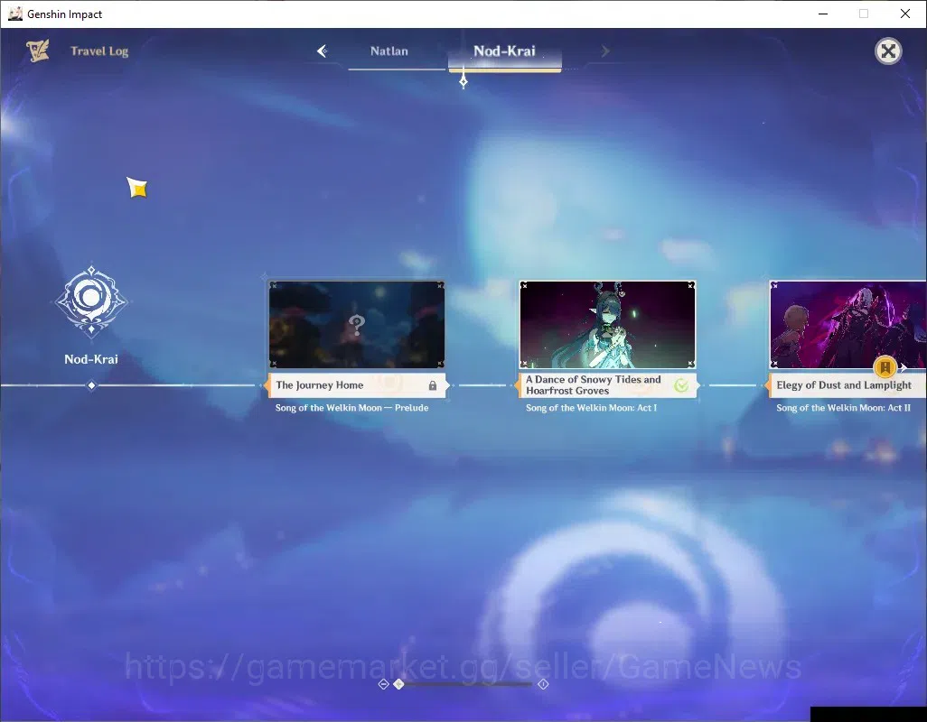Click the gold bookmark badge on Act II
The height and width of the screenshot is (722, 927).
tap(885, 367)
